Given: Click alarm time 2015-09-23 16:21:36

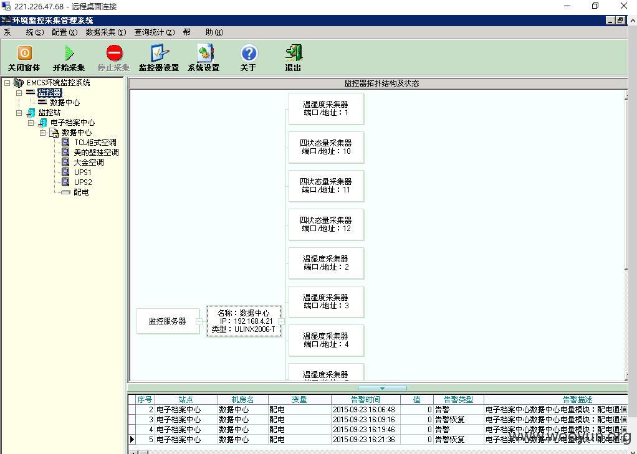Looking at the screenshot, I should click(x=364, y=440).
